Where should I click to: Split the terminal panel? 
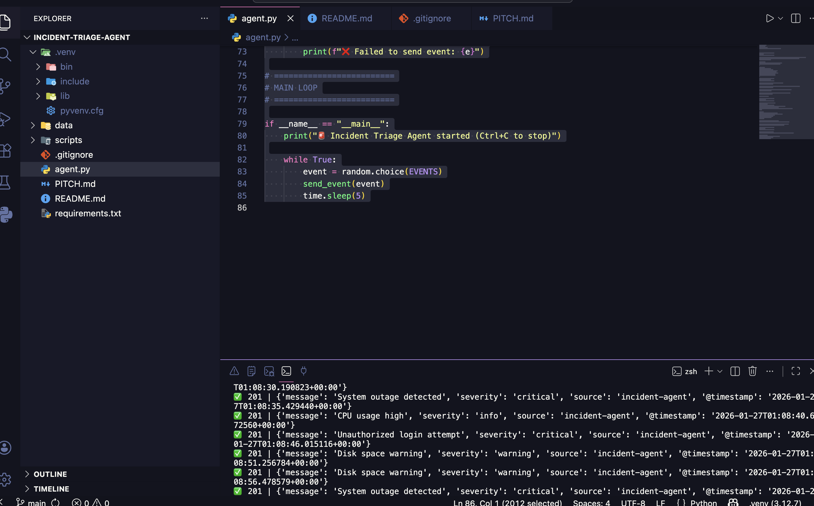click(x=735, y=371)
